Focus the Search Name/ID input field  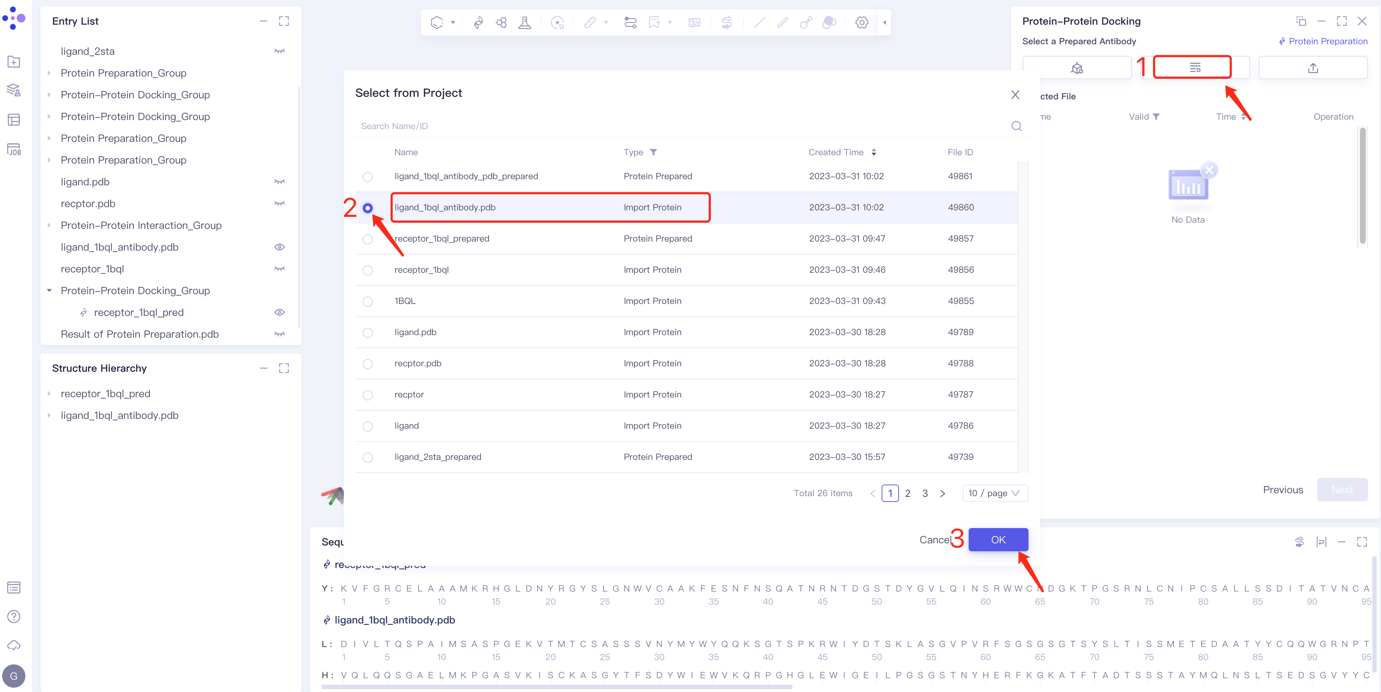coord(682,126)
